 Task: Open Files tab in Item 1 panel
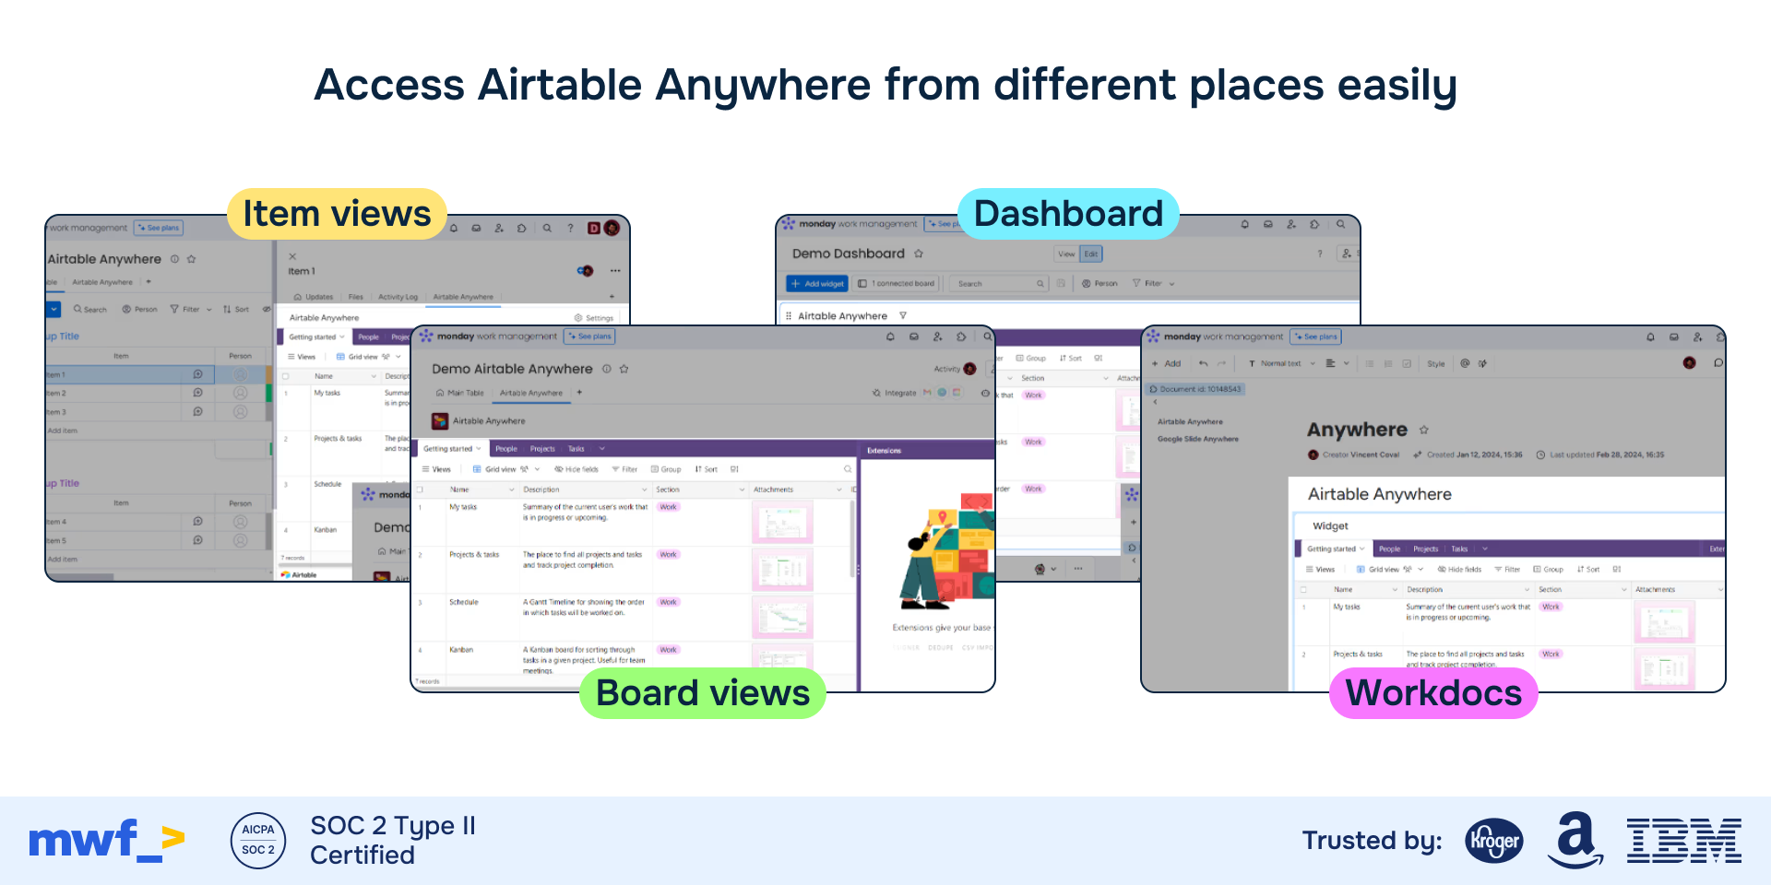coord(355,297)
